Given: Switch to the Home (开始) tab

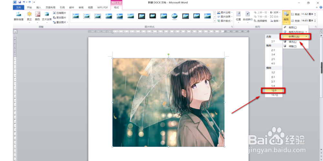Looking at the screenshot, I should [x=29, y=7].
